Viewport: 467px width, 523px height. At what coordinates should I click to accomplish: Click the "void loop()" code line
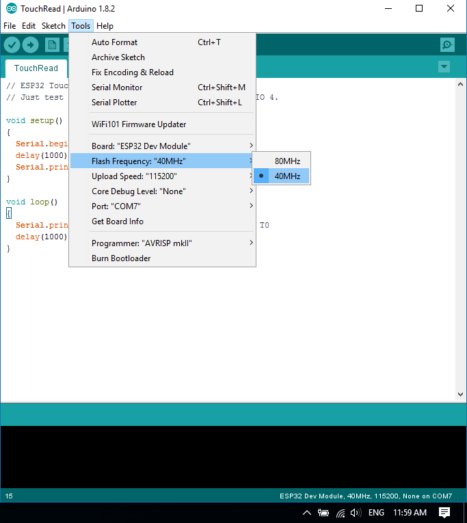[x=32, y=202]
